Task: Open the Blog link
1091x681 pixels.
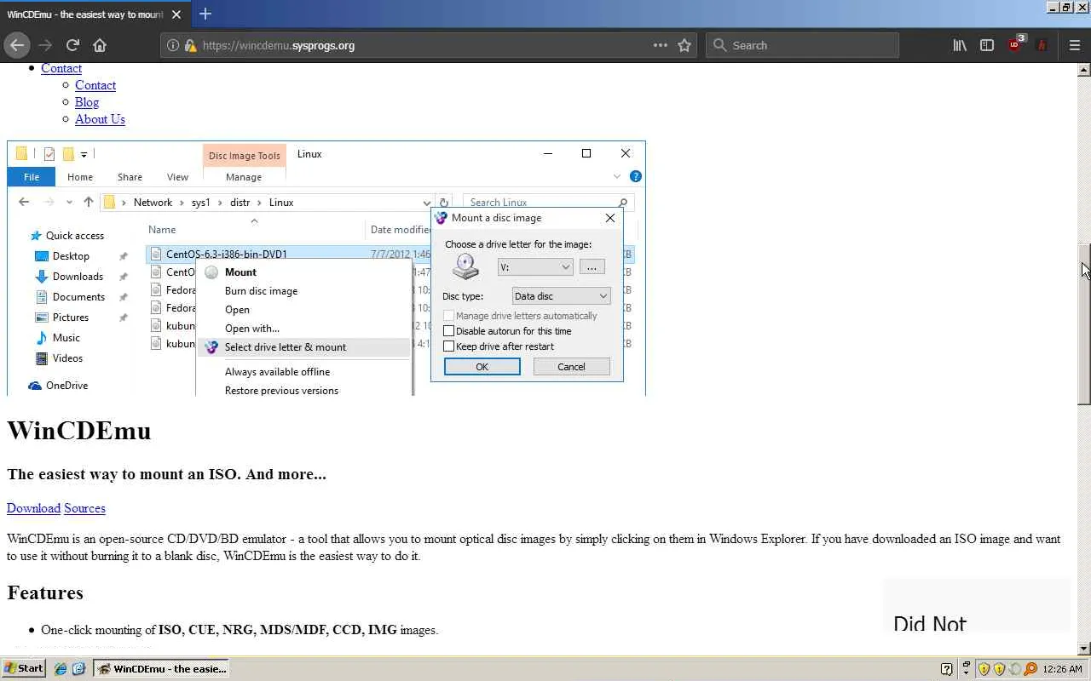Action: (87, 102)
